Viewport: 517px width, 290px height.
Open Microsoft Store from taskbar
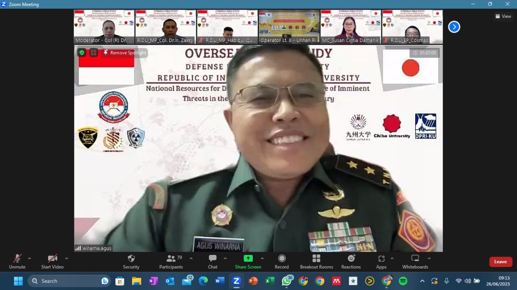(120, 281)
